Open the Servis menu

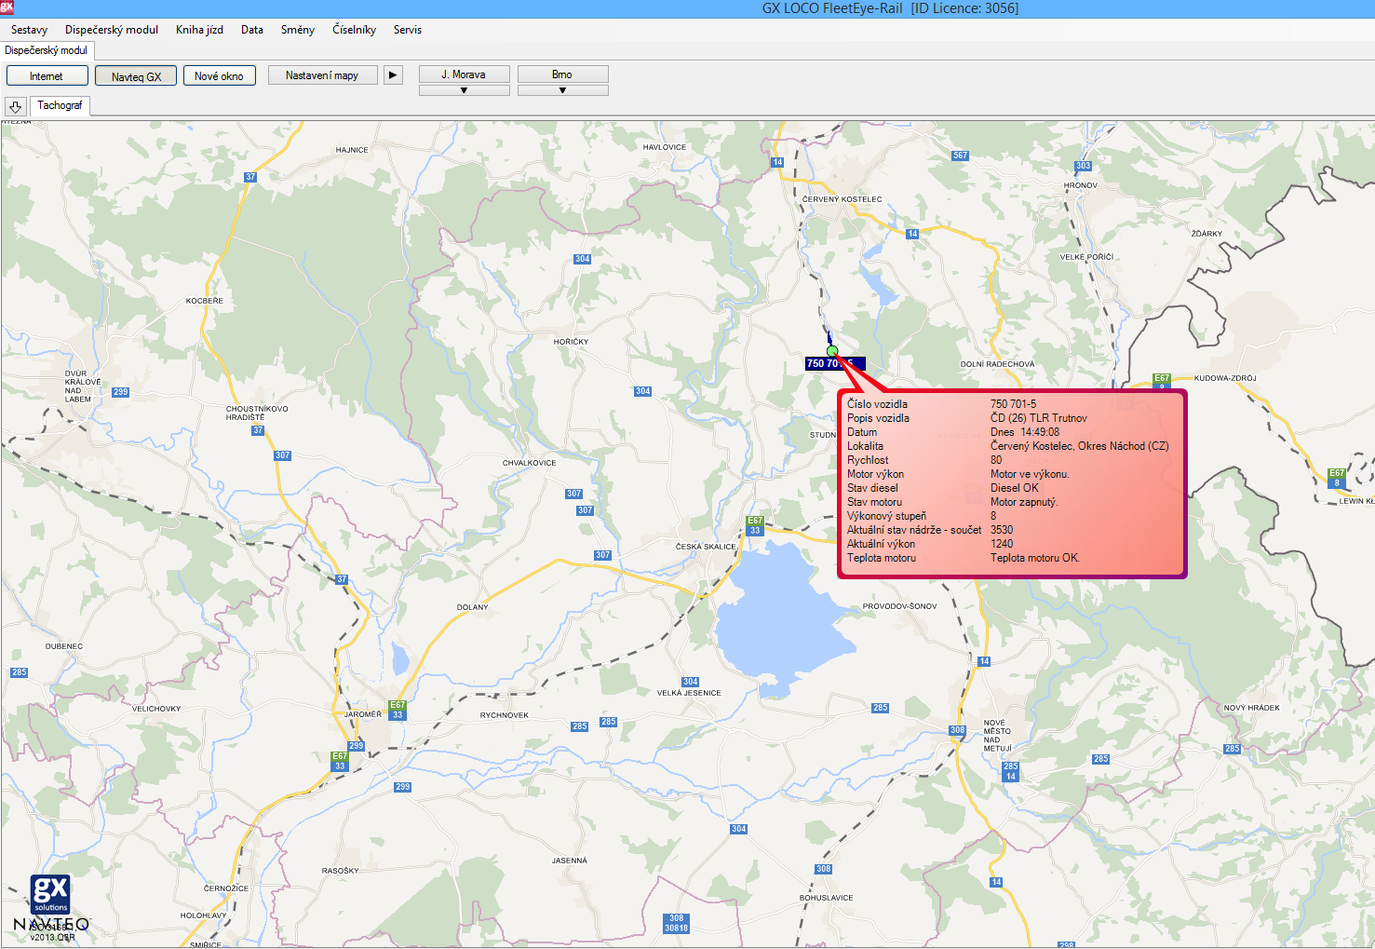tap(408, 30)
